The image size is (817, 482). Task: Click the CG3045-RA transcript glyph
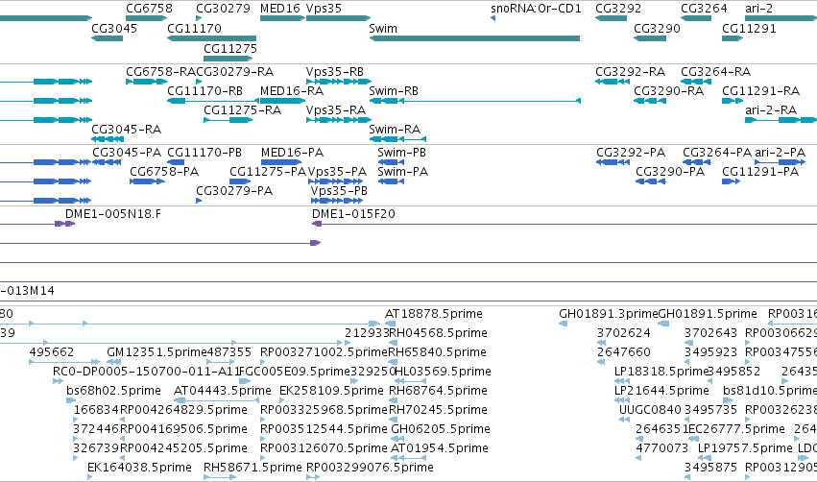108,139
